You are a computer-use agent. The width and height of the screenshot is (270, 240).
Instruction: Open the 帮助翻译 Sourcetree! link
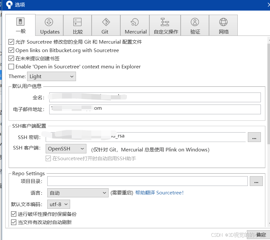click(159, 193)
